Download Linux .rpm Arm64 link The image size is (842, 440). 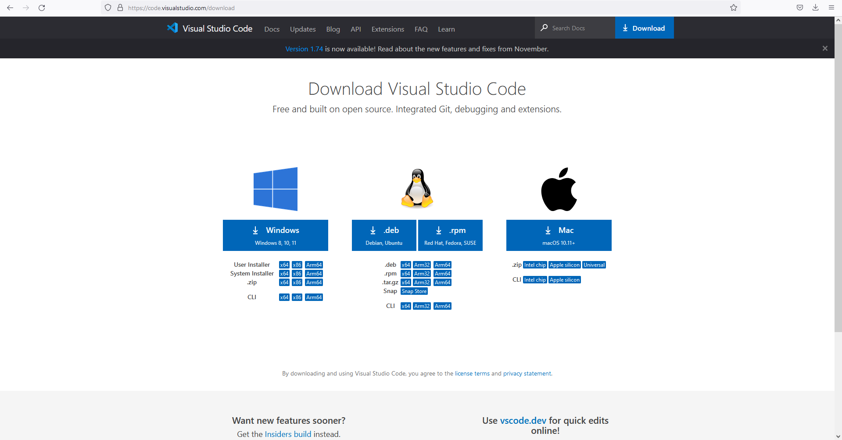click(443, 274)
